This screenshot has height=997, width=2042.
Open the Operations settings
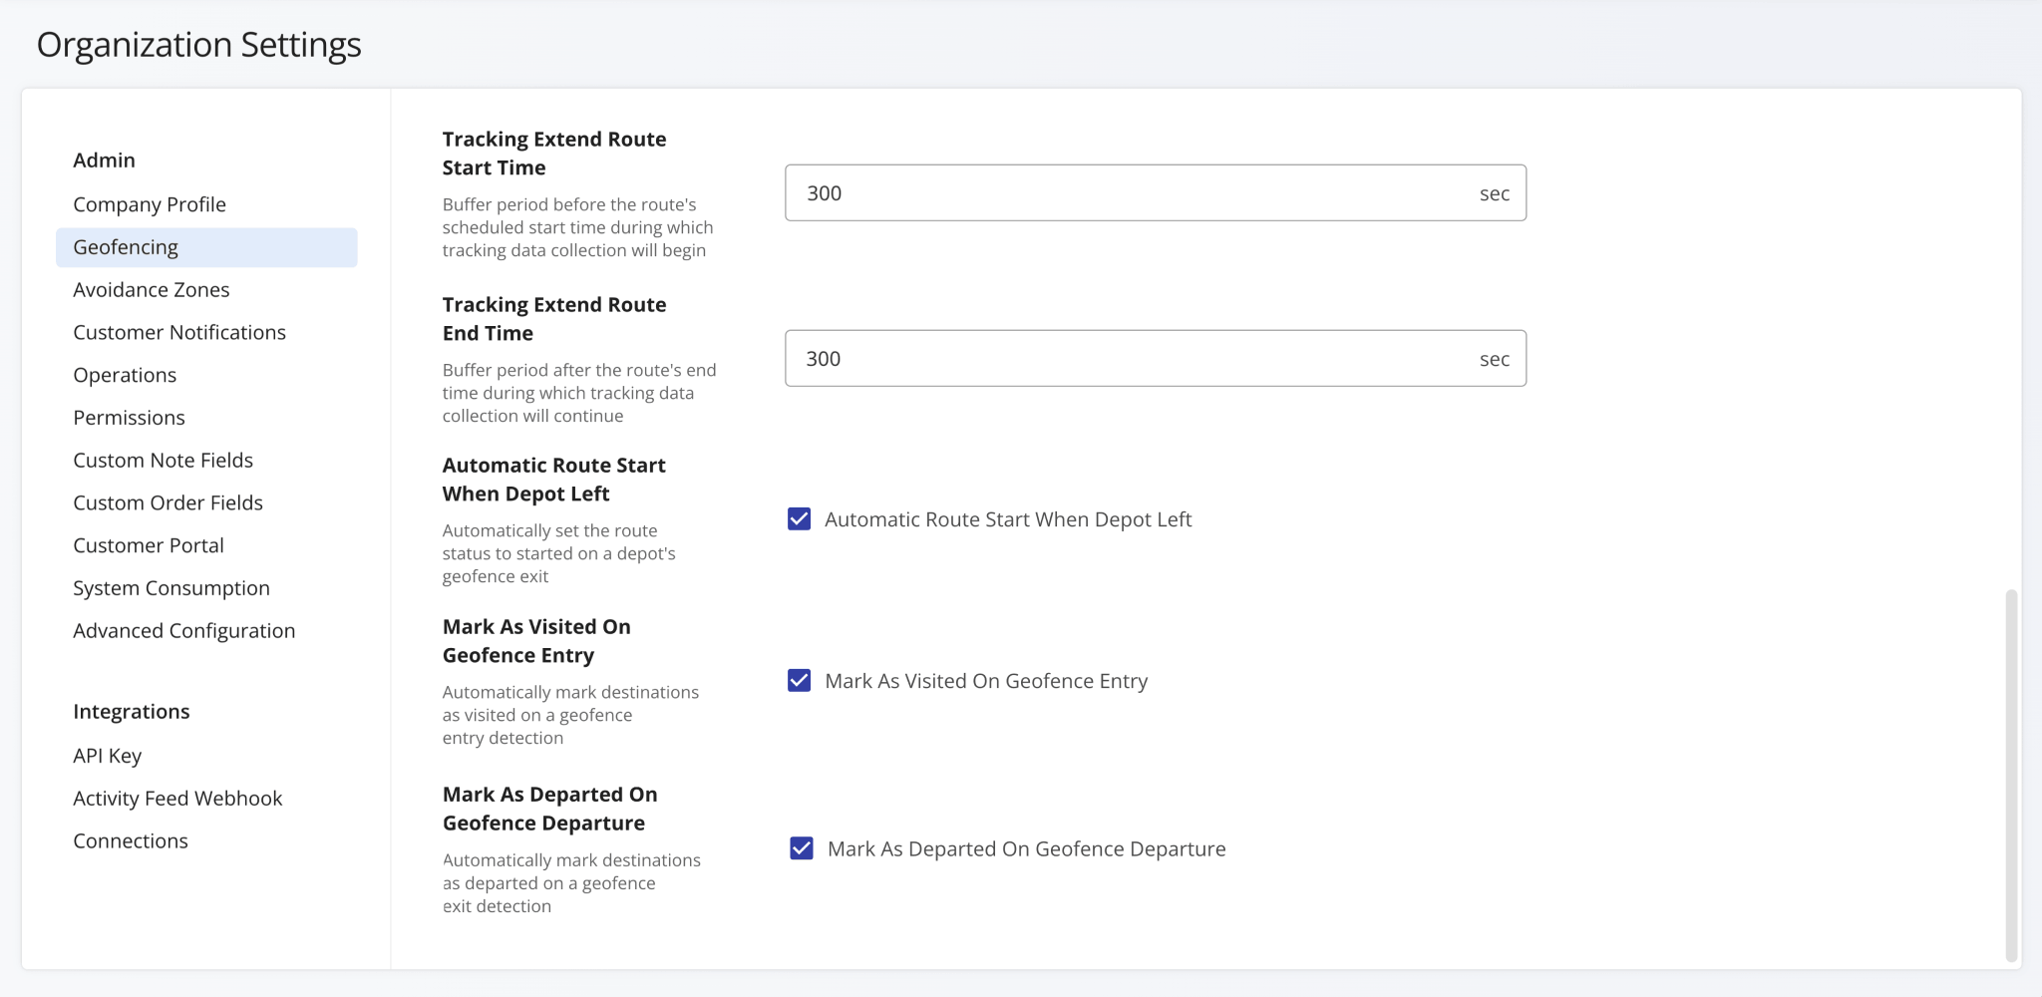[125, 374]
